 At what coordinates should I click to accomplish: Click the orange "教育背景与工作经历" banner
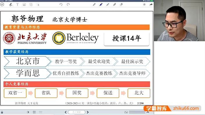coord(76,27)
